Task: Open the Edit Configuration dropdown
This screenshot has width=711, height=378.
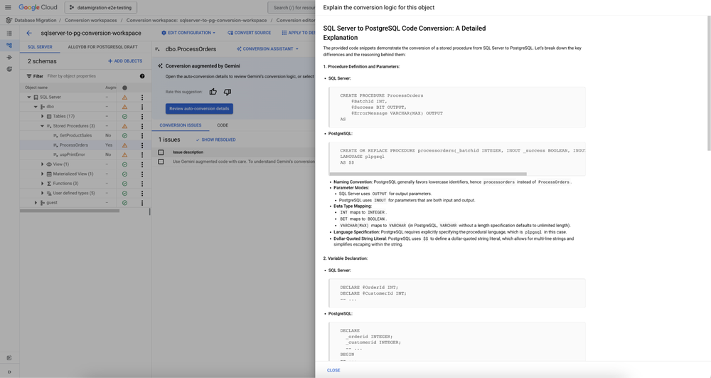Action: tap(188, 33)
